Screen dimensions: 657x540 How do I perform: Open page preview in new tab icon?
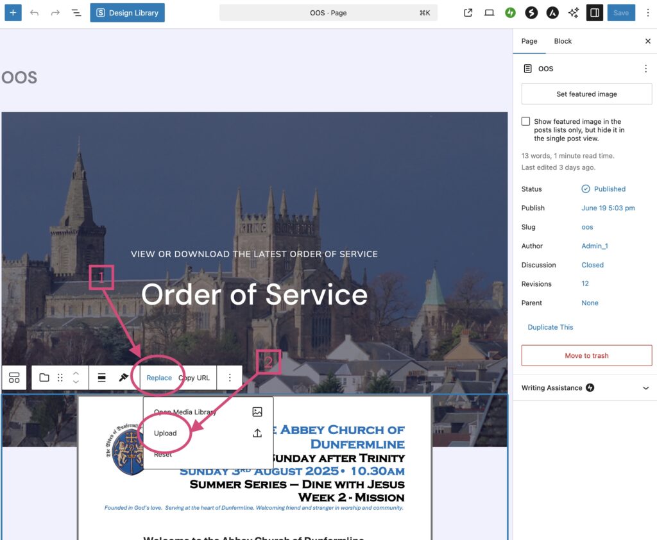click(468, 13)
